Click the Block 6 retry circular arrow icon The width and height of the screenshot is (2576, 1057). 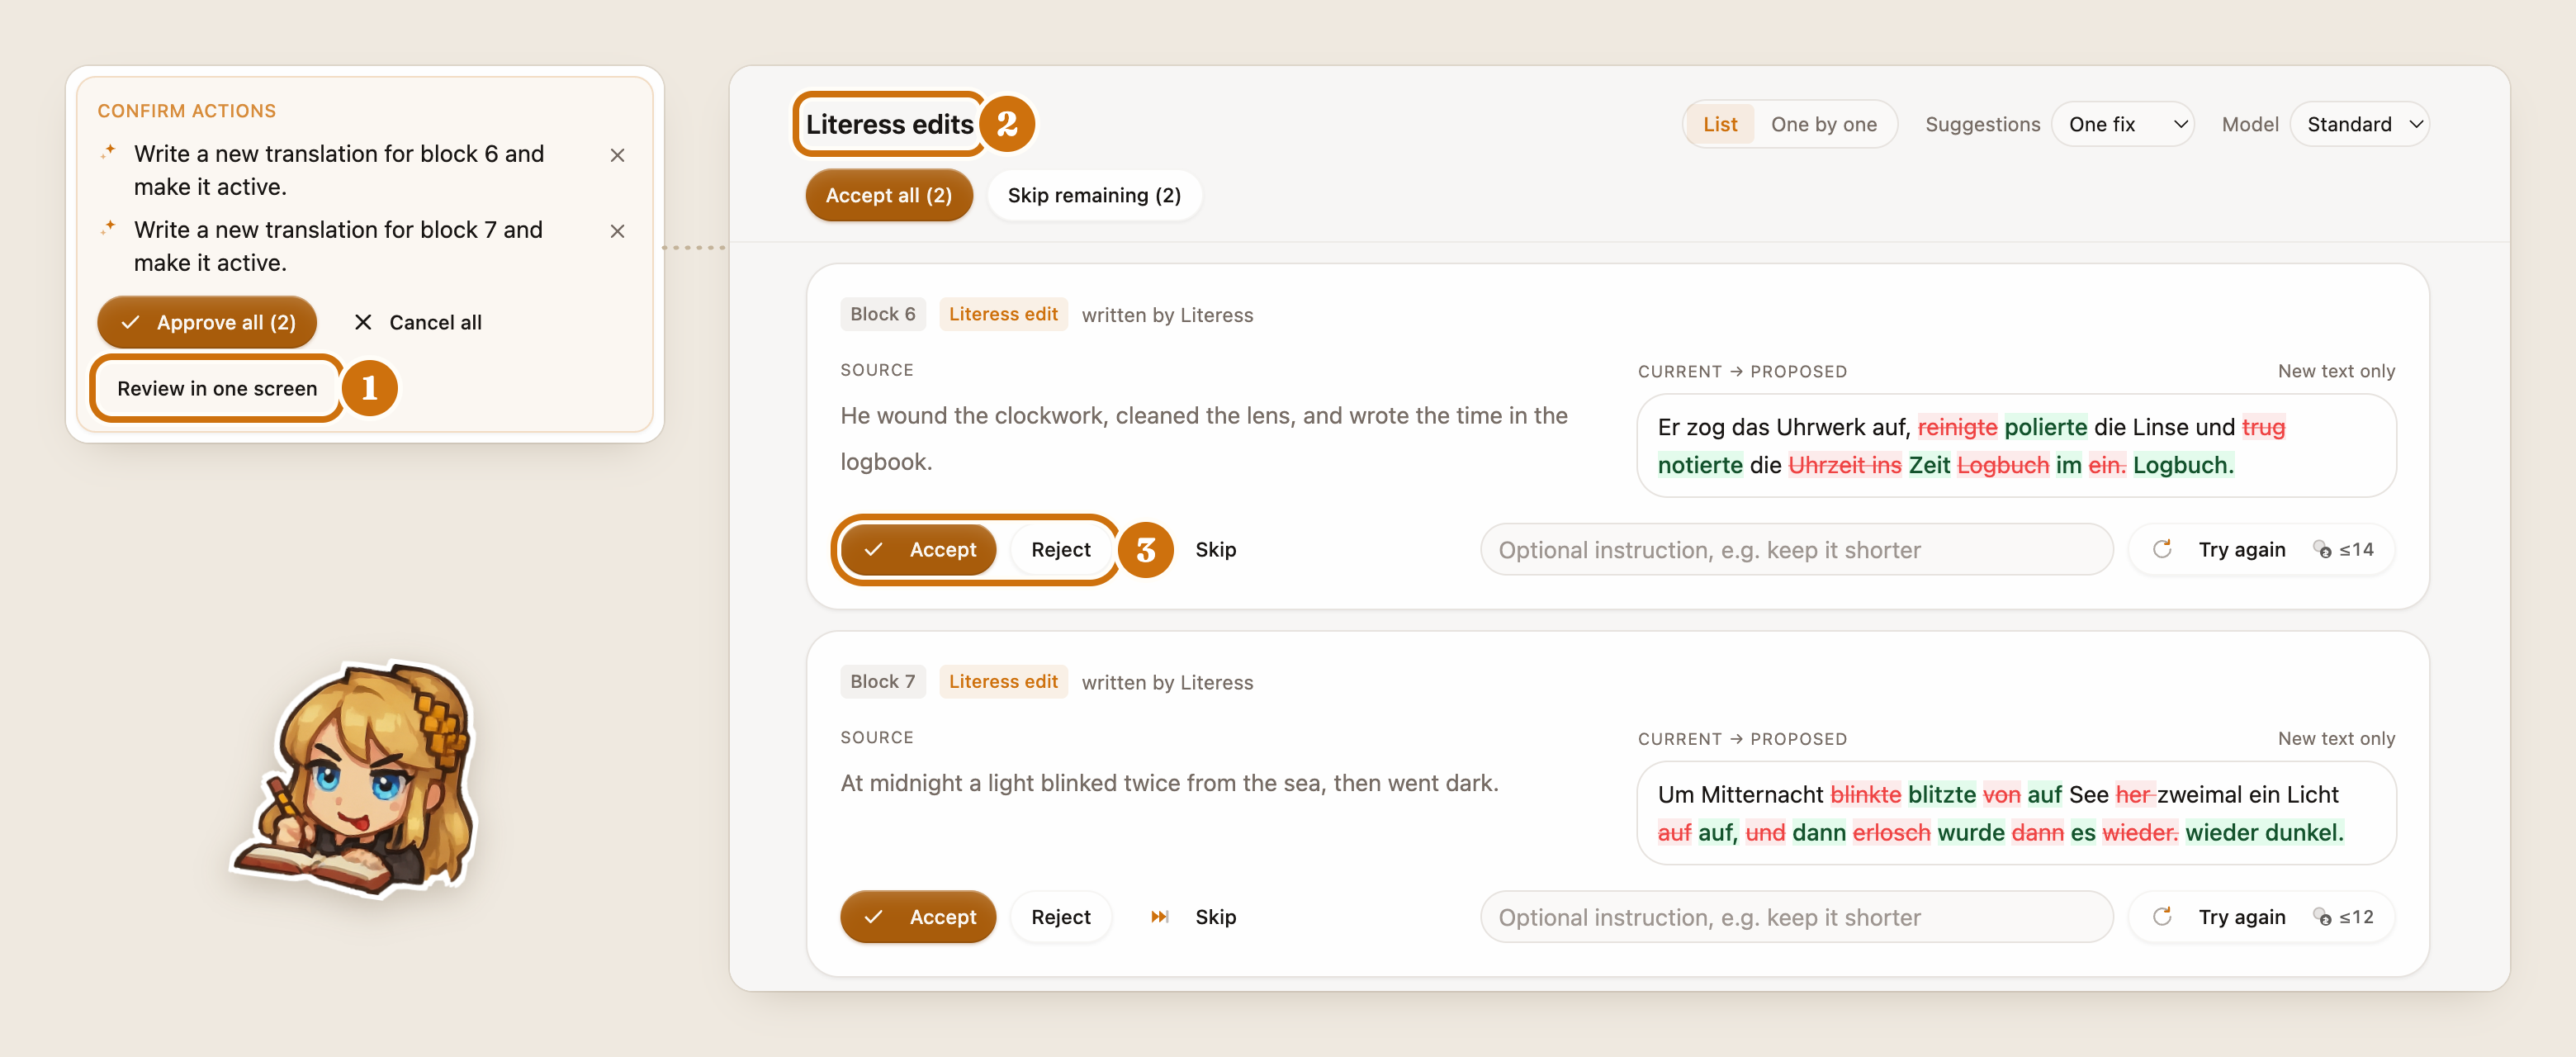point(2162,549)
